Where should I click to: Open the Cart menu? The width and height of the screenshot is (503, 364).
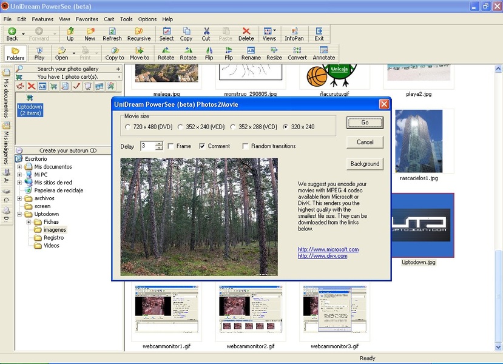[x=109, y=19]
